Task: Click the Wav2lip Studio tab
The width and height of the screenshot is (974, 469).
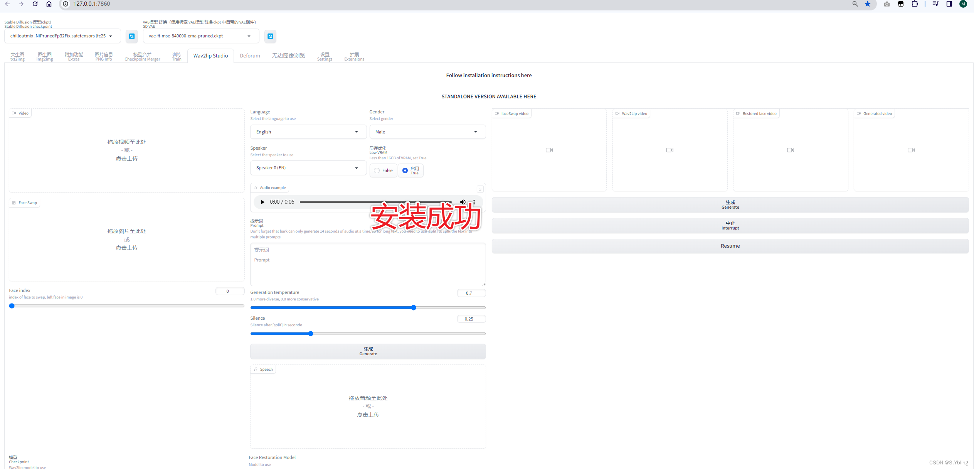Action: coord(210,57)
